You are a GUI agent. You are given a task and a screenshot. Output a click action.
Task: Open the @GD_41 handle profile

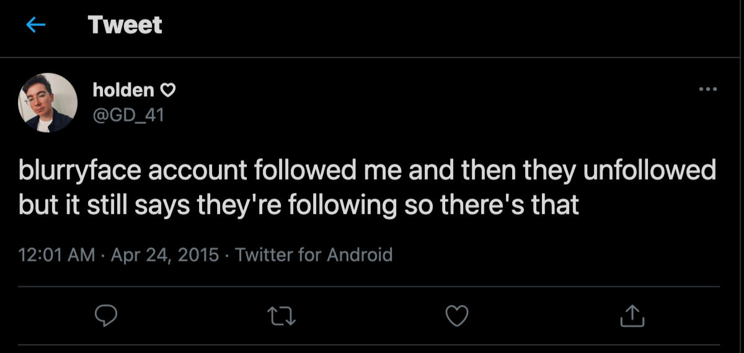[x=128, y=115]
